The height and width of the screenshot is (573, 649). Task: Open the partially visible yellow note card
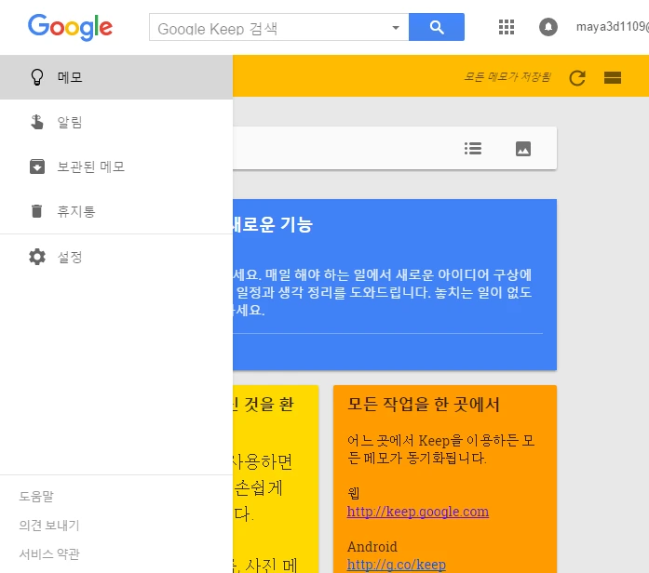pyautogui.click(x=276, y=479)
